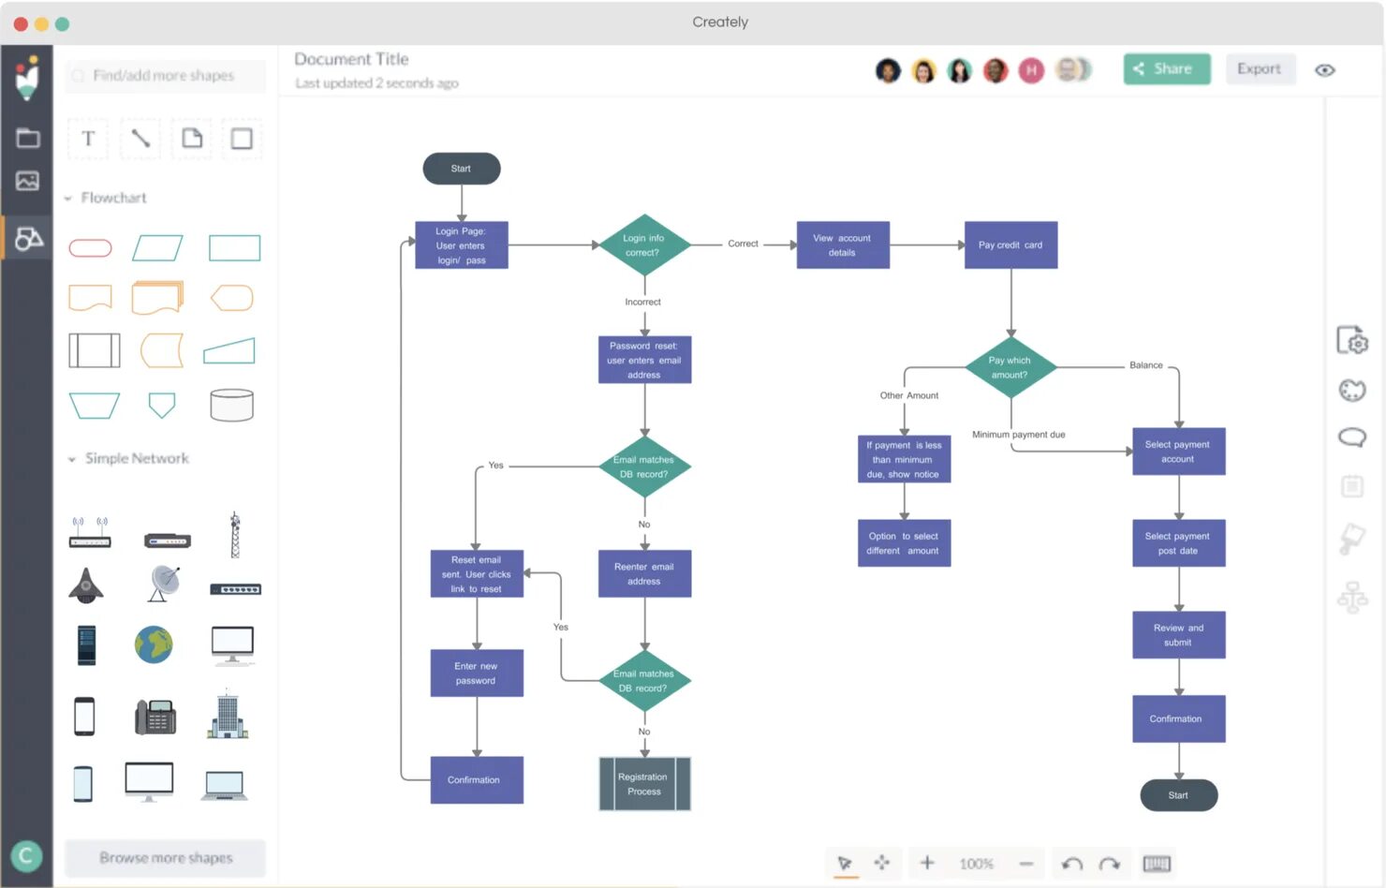This screenshot has height=888, width=1386.
Task: Pick the parallelogram data flowchart shape
Action: (x=157, y=248)
